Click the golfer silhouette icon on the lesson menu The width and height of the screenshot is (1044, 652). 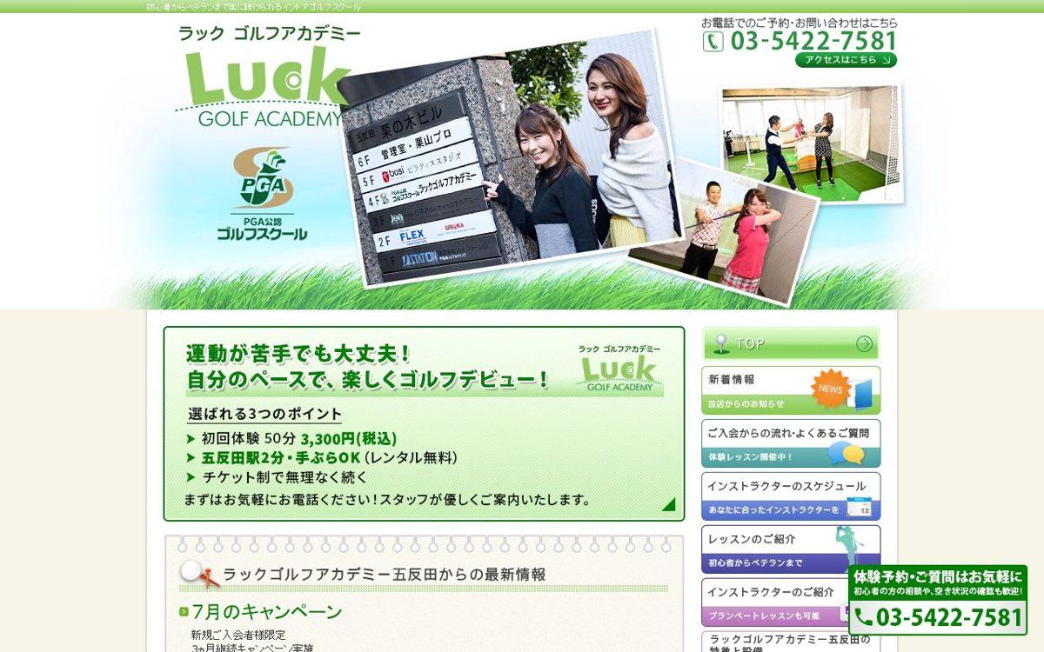click(848, 548)
